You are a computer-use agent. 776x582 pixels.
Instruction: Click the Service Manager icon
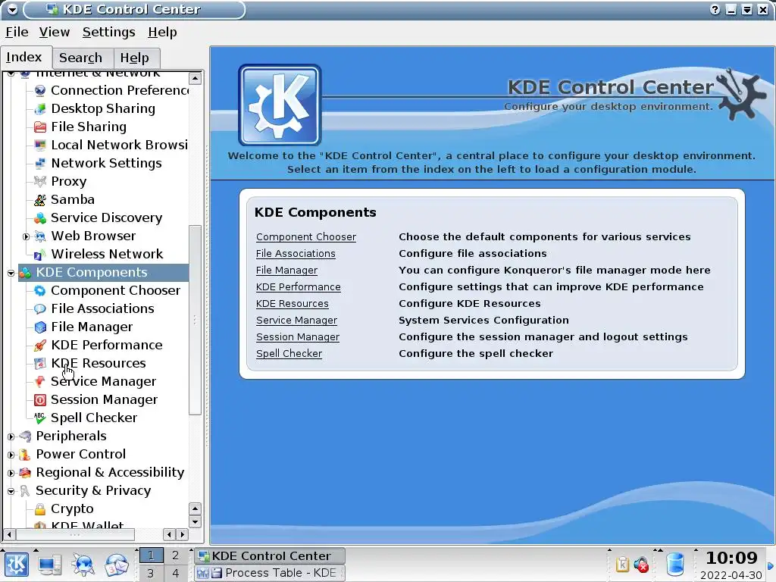pos(40,382)
